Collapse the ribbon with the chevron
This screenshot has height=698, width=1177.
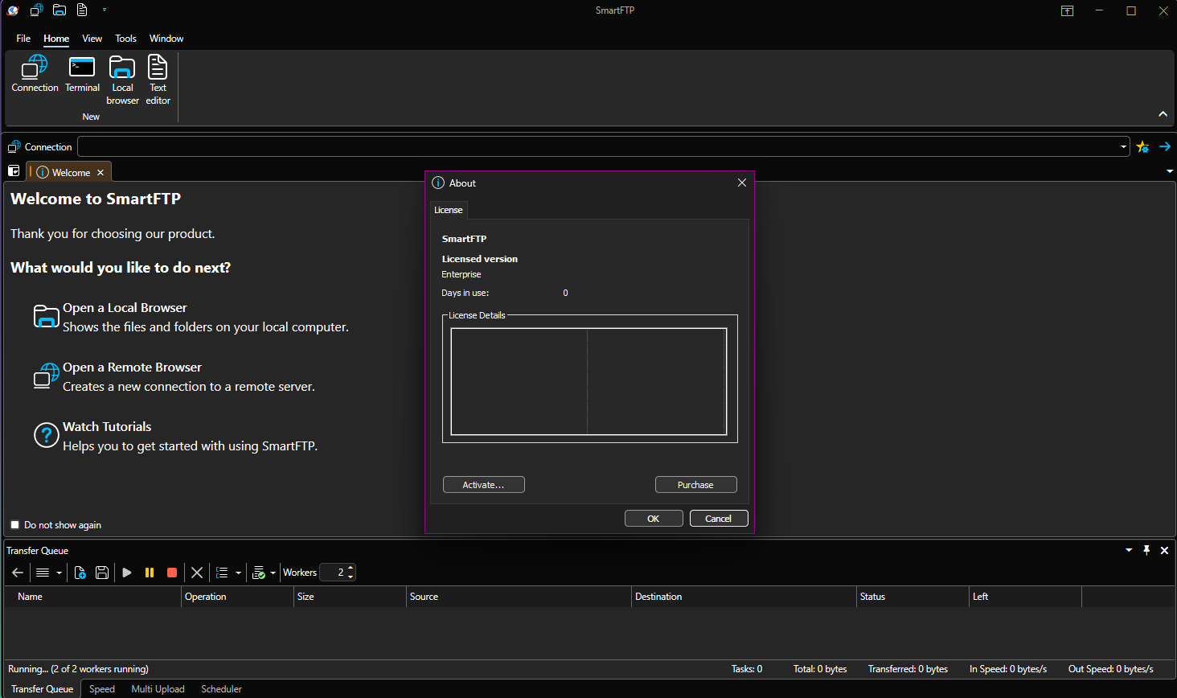[x=1163, y=114]
